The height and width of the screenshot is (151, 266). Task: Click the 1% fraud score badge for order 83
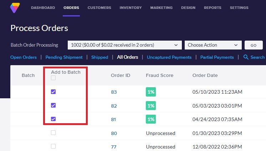point(151,92)
